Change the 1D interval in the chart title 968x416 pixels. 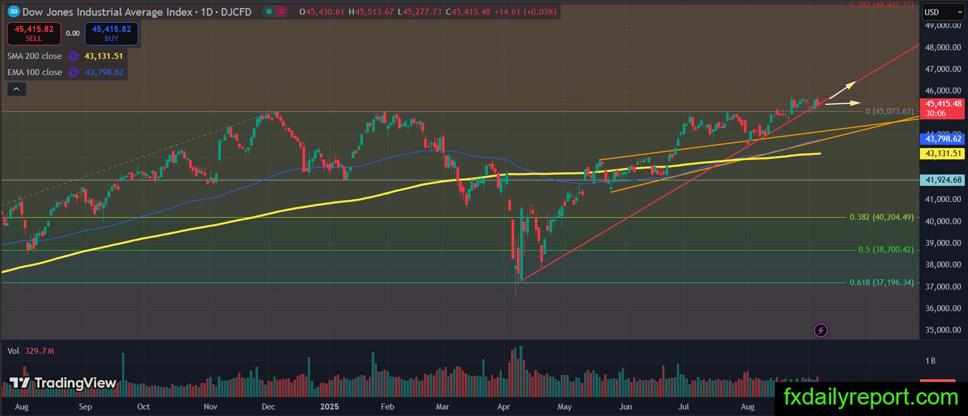(x=207, y=12)
